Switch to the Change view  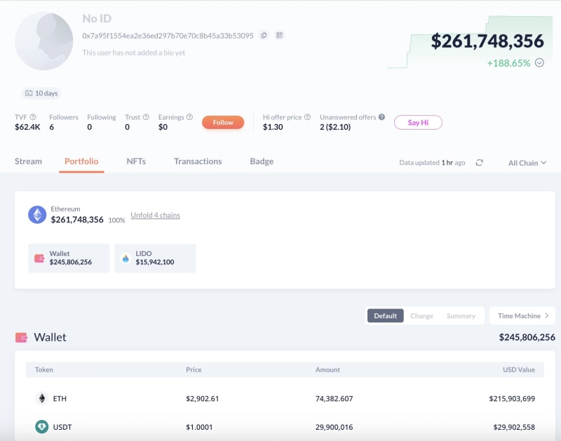click(x=421, y=316)
